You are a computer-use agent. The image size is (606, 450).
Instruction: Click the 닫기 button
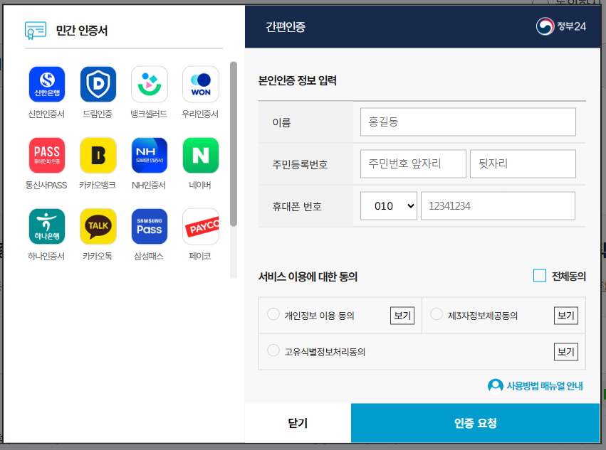coord(298,423)
